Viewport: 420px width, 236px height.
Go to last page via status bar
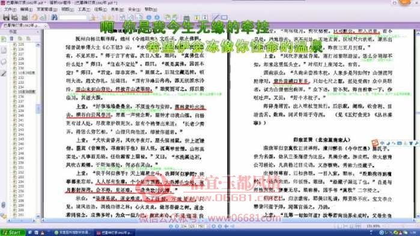[220, 226]
